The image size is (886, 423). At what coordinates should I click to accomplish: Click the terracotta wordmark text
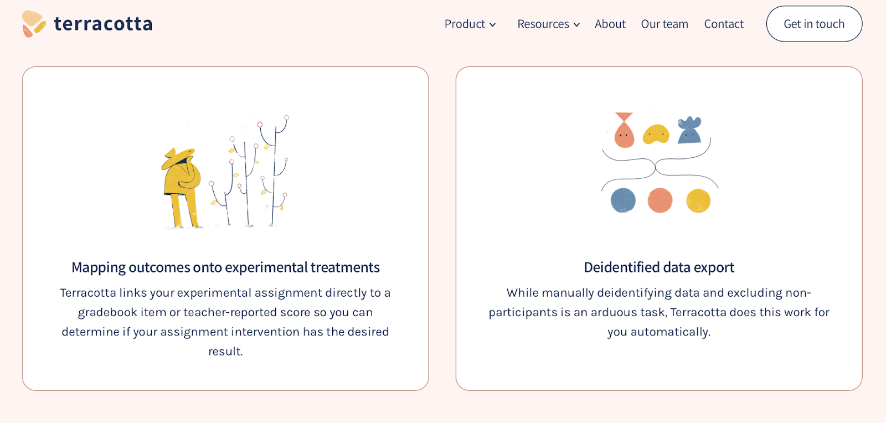click(x=103, y=24)
